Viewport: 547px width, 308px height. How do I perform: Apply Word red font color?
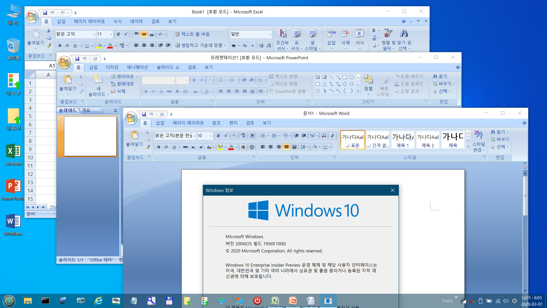coord(231,147)
